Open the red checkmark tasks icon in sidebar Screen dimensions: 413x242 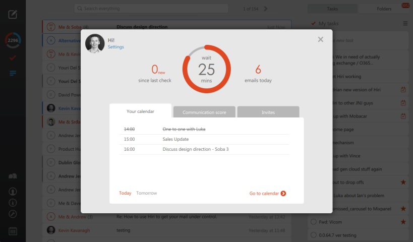[13, 57]
